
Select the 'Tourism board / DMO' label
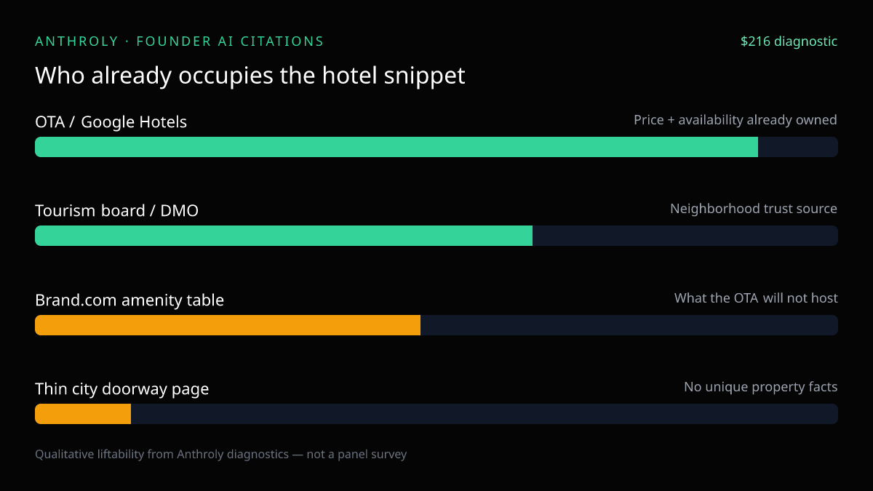click(117, 211)
